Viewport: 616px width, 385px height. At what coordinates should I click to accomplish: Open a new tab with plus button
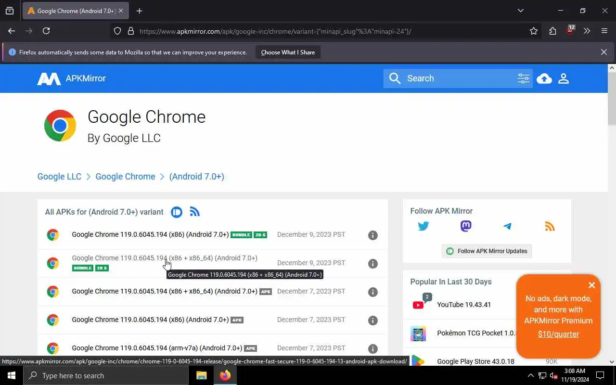[139, 11]
